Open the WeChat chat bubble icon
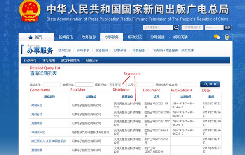The height and width of the screenshot is (155, 245). (217, 37)
